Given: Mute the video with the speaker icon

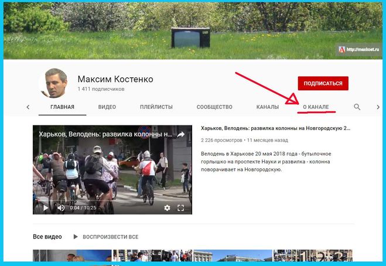Looking at the screenshot, I should (x=61, y=207).
